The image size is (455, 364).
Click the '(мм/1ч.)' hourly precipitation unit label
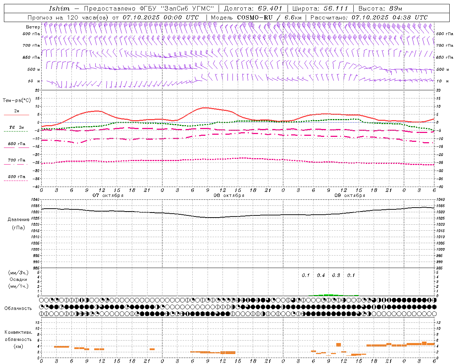(x=18, y=286)
